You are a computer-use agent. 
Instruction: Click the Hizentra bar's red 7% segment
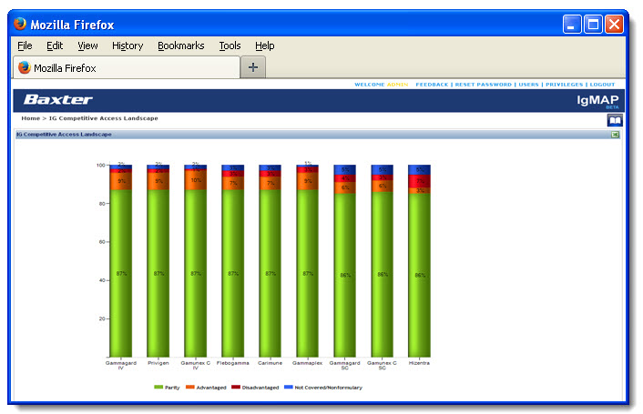(419, 181)
